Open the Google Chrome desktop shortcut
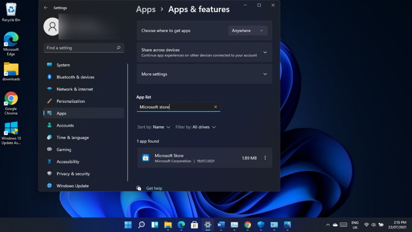Viewport: 412px width, 232px height. [x=11, y=103]
